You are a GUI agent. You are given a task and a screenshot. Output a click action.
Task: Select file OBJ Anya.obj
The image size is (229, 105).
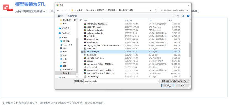pos(92,76)
